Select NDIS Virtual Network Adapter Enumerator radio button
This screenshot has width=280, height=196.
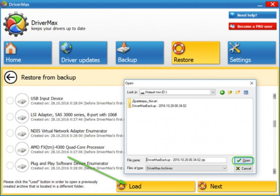pos(10,133)
